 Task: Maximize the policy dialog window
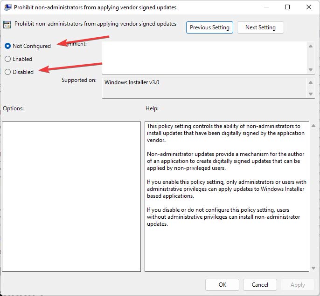click(x=287, y=7)
